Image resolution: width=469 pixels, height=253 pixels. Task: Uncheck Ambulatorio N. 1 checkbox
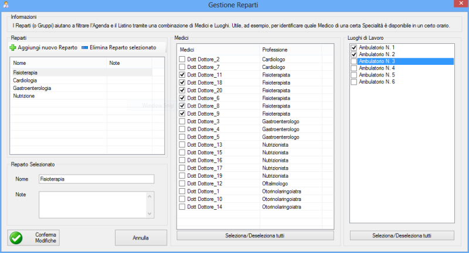[x=354, y=48]
